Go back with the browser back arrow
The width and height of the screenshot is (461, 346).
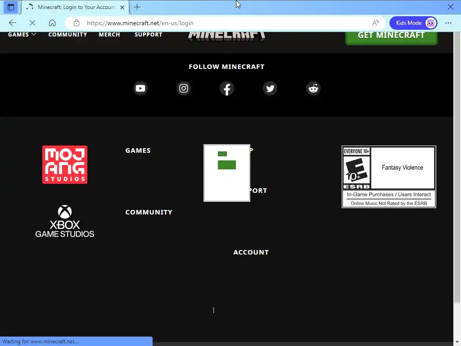12,23
